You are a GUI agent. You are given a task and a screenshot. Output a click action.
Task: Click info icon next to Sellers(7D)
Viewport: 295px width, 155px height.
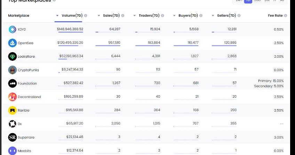[239, 16]
